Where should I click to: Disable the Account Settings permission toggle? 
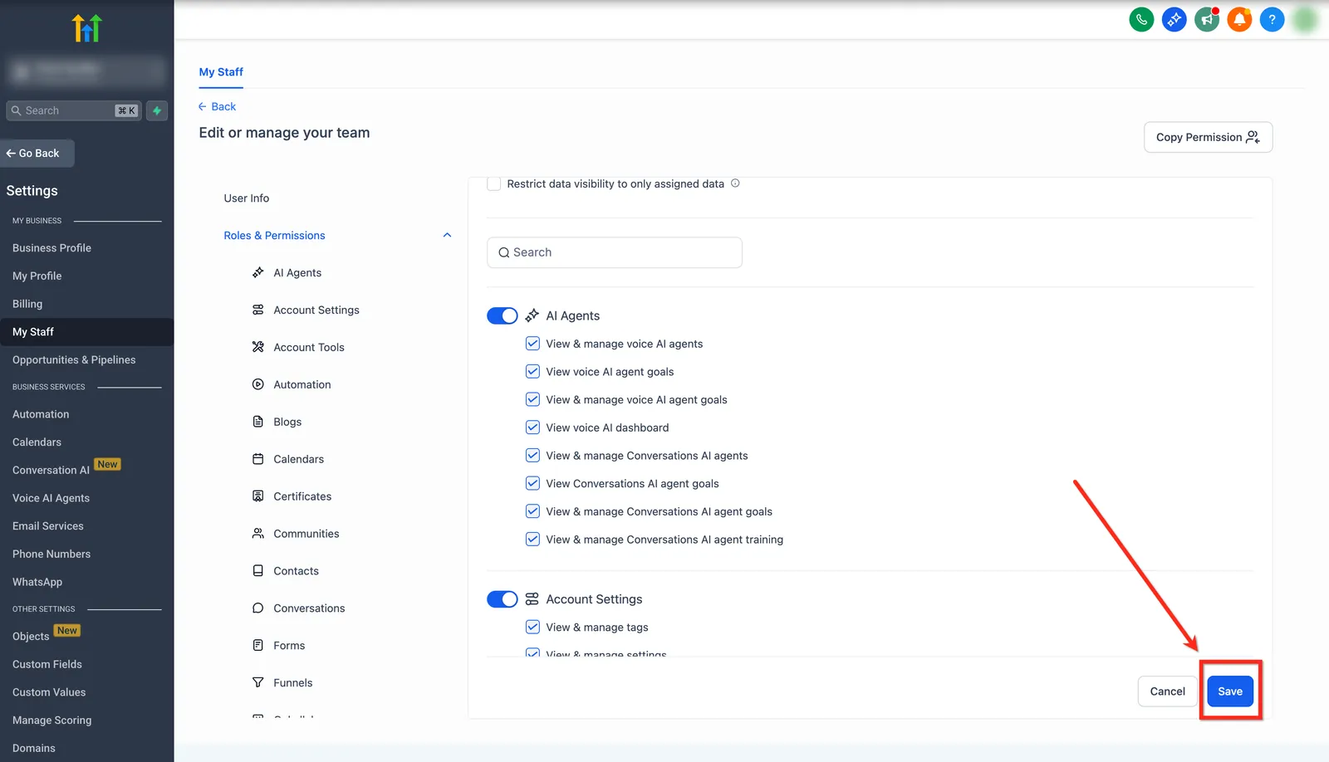click(502, 599)
